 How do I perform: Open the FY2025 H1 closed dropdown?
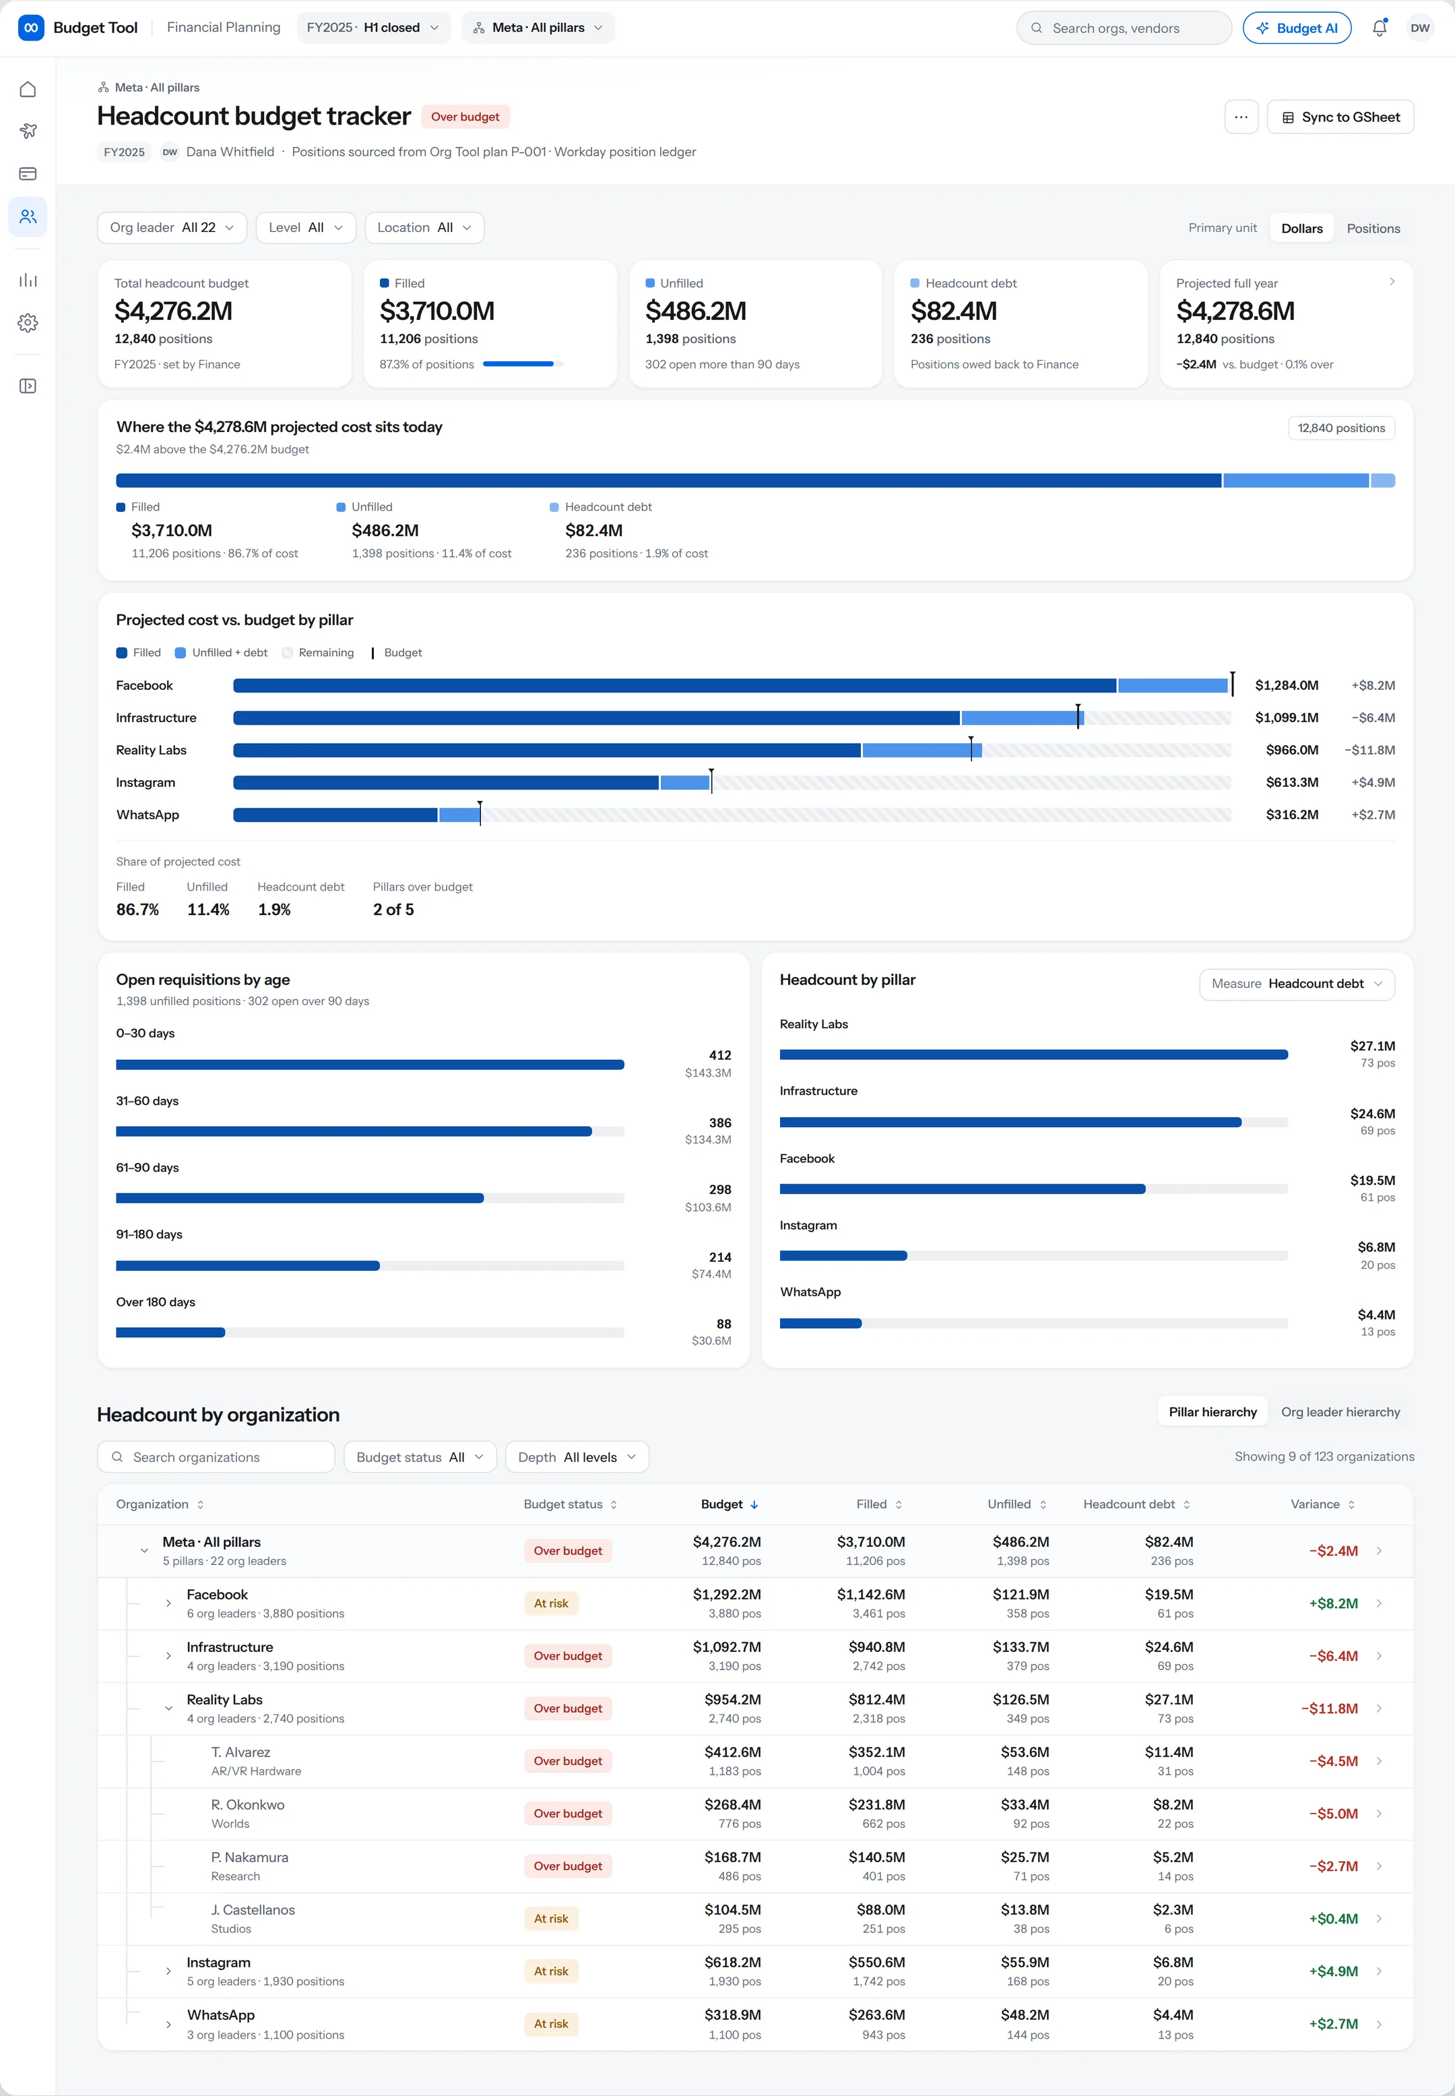pos(374,28)
